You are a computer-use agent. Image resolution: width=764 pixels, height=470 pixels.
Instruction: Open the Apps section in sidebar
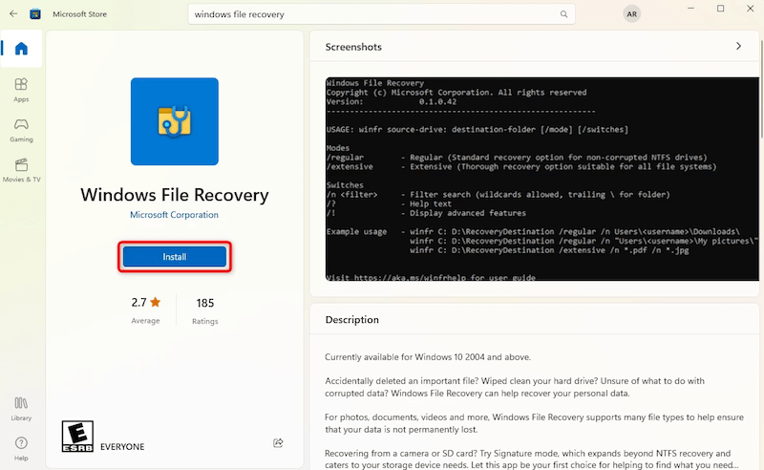coord(21,90)
